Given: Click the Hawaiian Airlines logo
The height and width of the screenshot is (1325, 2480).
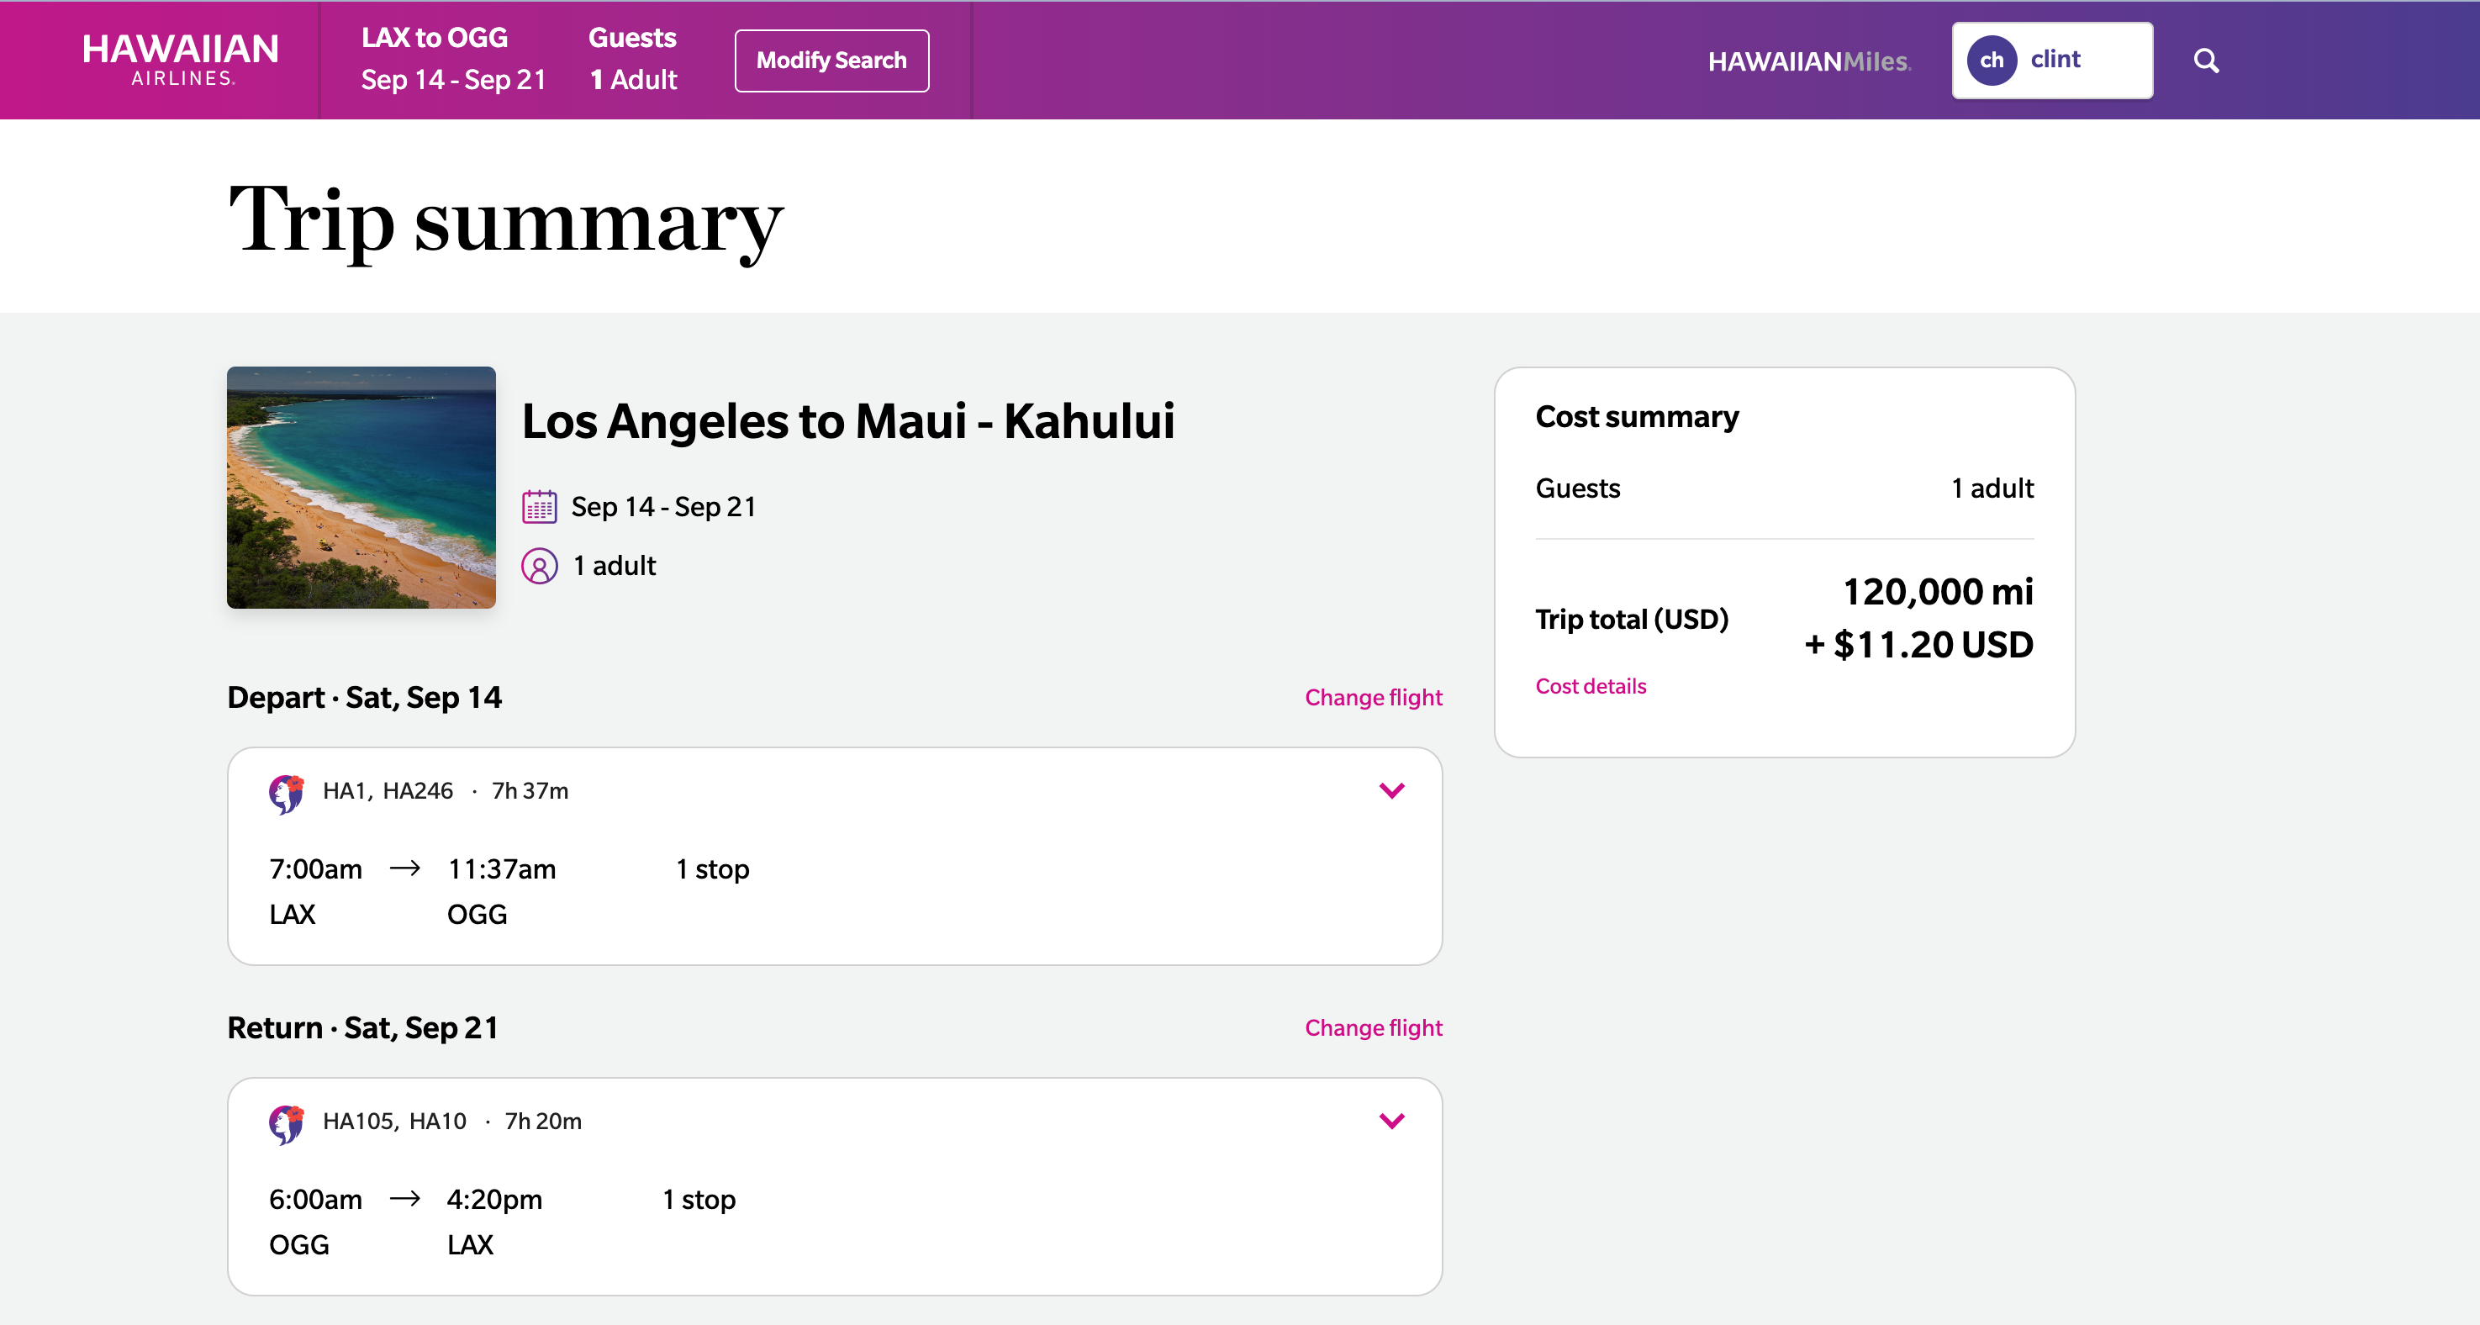Looking at the screenshot, I should point(179,60).
